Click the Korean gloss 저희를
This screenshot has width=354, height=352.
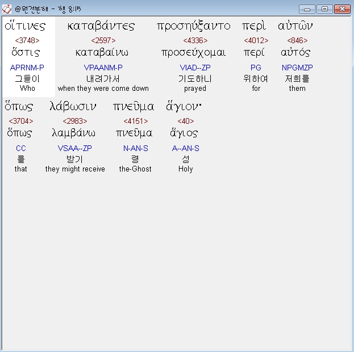pos(297,79)
